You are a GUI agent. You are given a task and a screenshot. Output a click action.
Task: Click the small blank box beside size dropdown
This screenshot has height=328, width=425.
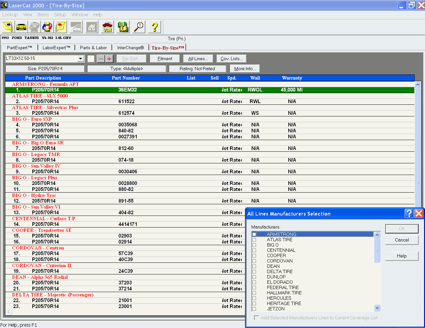(x=91, y=59)
